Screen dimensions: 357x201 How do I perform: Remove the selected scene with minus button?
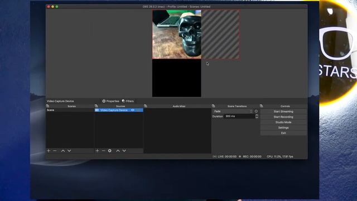point(55,151)
